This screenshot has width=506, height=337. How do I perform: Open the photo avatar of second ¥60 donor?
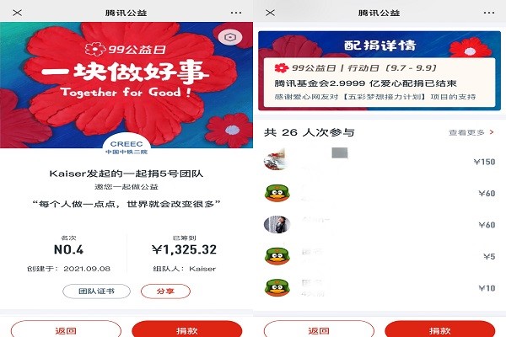tap(277, 224)
